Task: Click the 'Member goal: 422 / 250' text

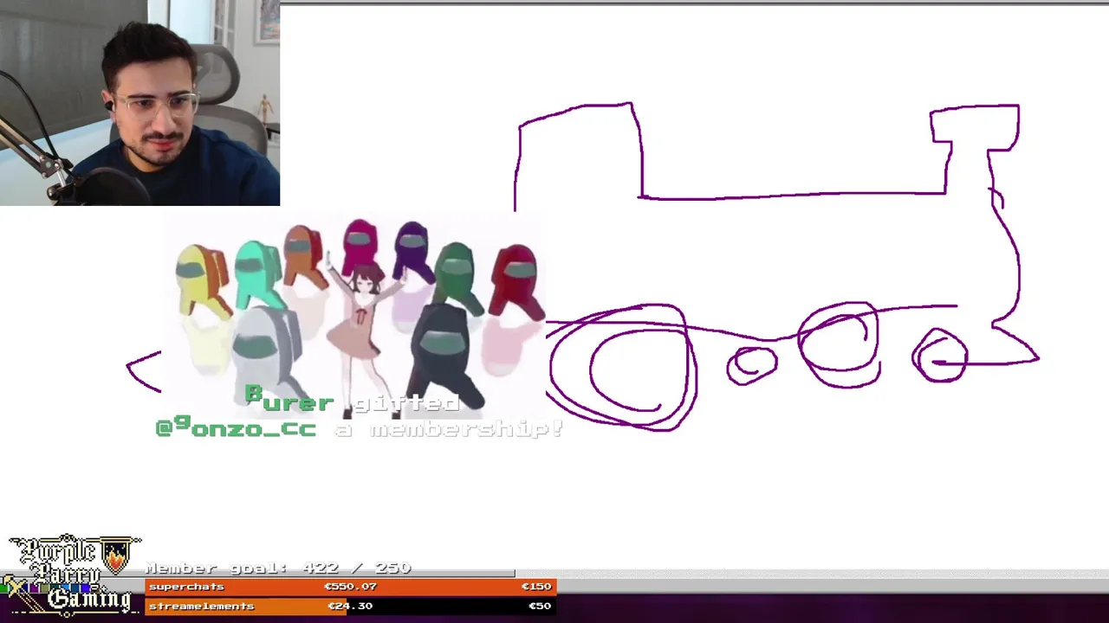Action: click(x=278, y=568)
